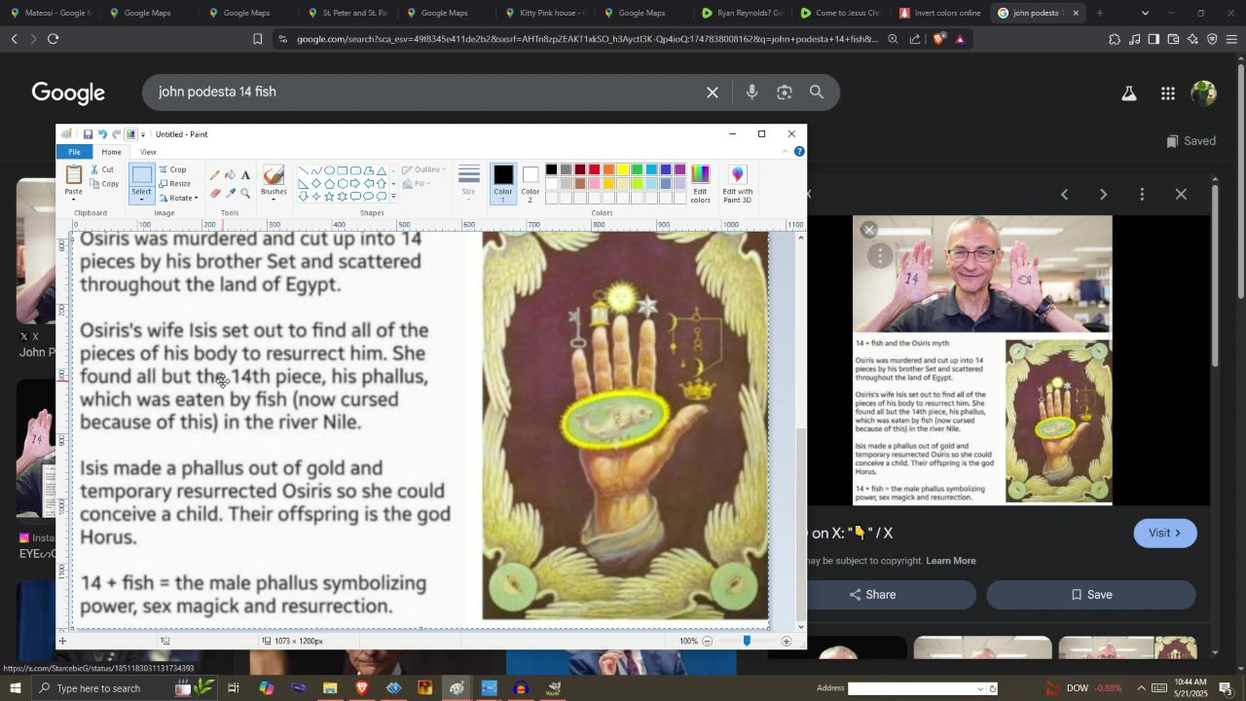The height and width of the screenshot is (701, 1246).
Task: Open the browser tab search dropdown
Action: [x=1145, y=13]
